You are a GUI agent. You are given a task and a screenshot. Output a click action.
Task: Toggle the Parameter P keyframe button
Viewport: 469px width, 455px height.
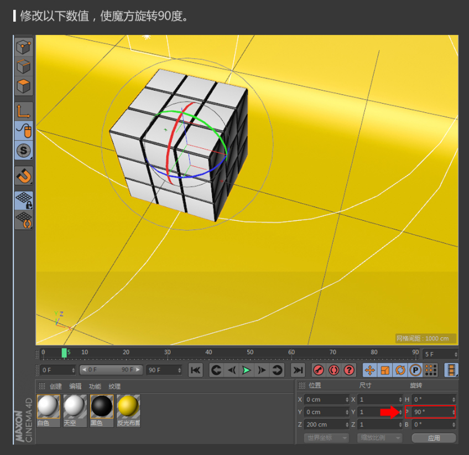coord(414,370)
